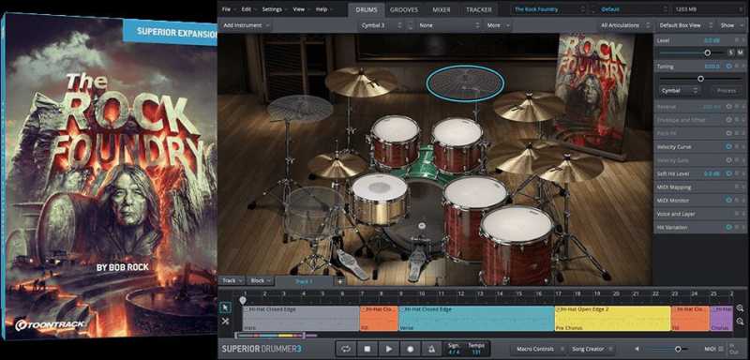Select the highlighted Cymbal 3 on kit
The image size is (750, 360).
pyautogui.click(x=465, y=83)
